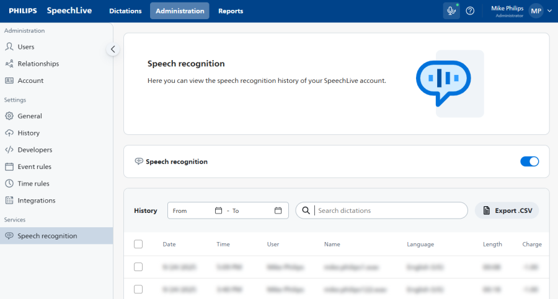Tick the first dictation row checkbox
The width and height of the screenshot is (558, 299).
[138, 267]
